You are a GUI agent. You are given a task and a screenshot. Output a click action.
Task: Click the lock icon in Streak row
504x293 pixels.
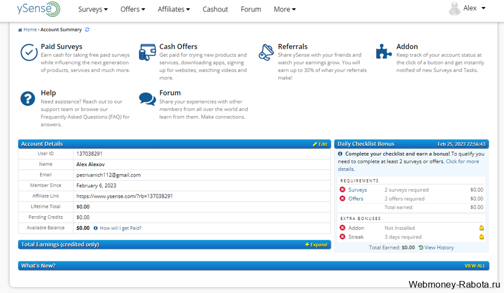click(x=482, y=237)
